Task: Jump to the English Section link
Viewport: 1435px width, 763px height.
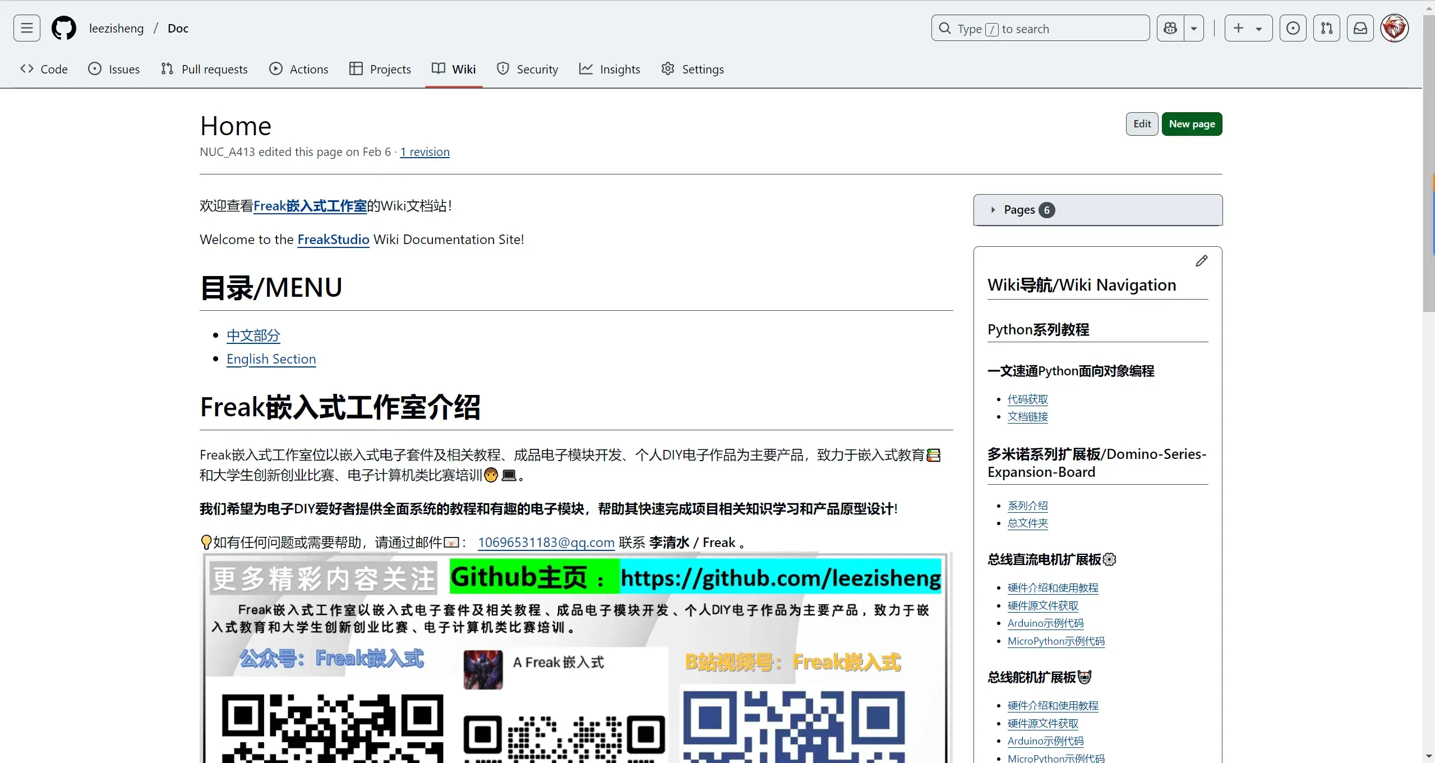Action: pyautogui.click(x=271, y=359)
